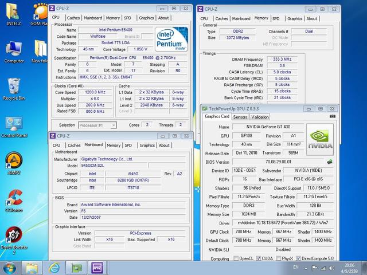The height and width of the screenshot is (275, 367).
Task: Select Caches tab in the top-left CPU-Z window
Action: click(73, 18)
